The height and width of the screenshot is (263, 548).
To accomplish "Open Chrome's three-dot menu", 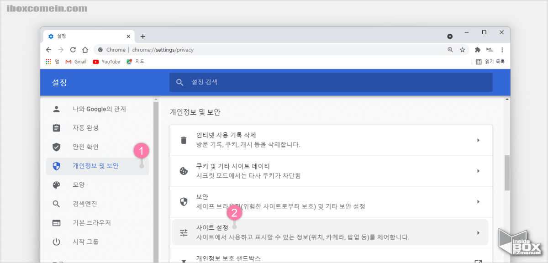I will click(x=502, y=50).
